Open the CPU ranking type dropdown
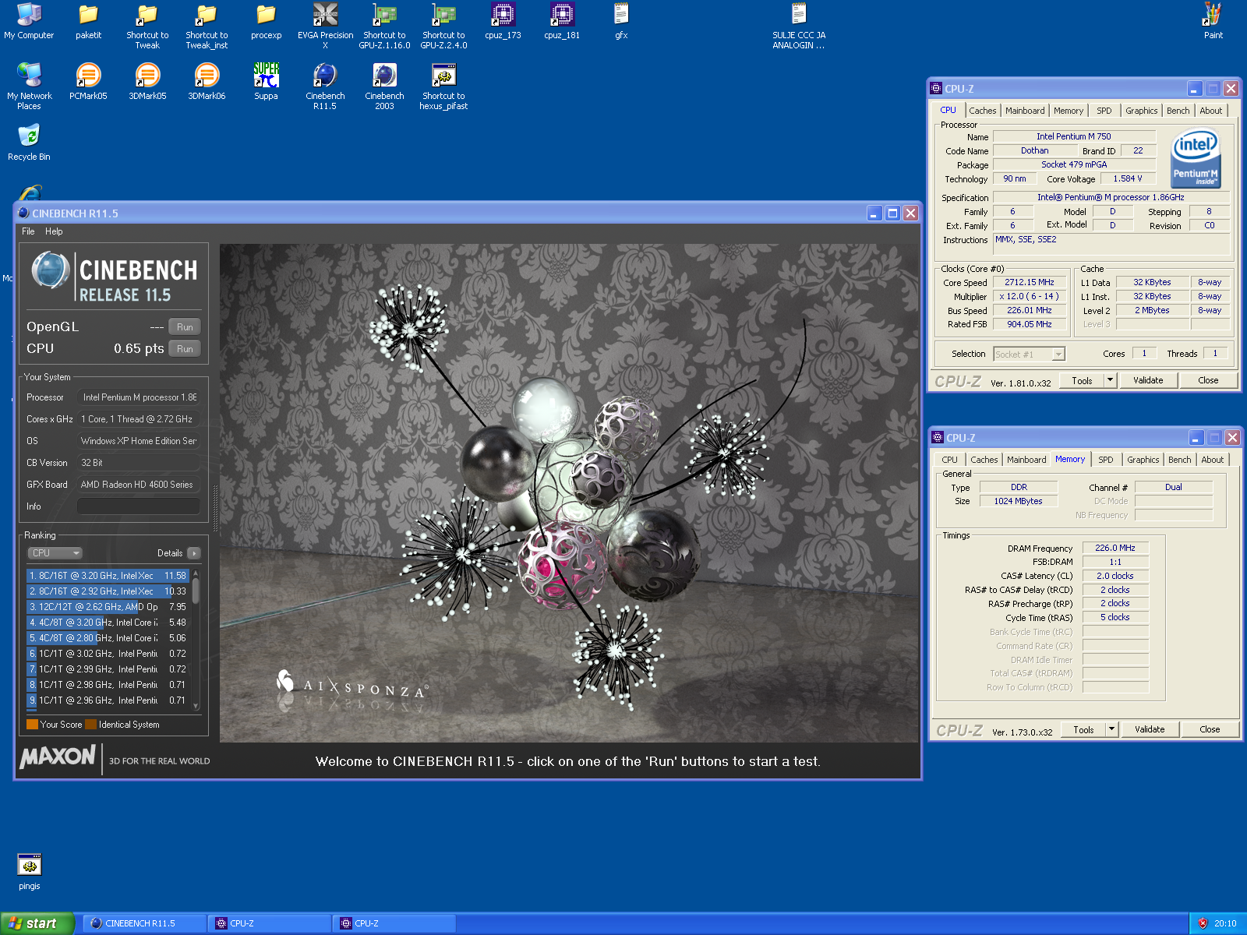 [x=55, y=553]
